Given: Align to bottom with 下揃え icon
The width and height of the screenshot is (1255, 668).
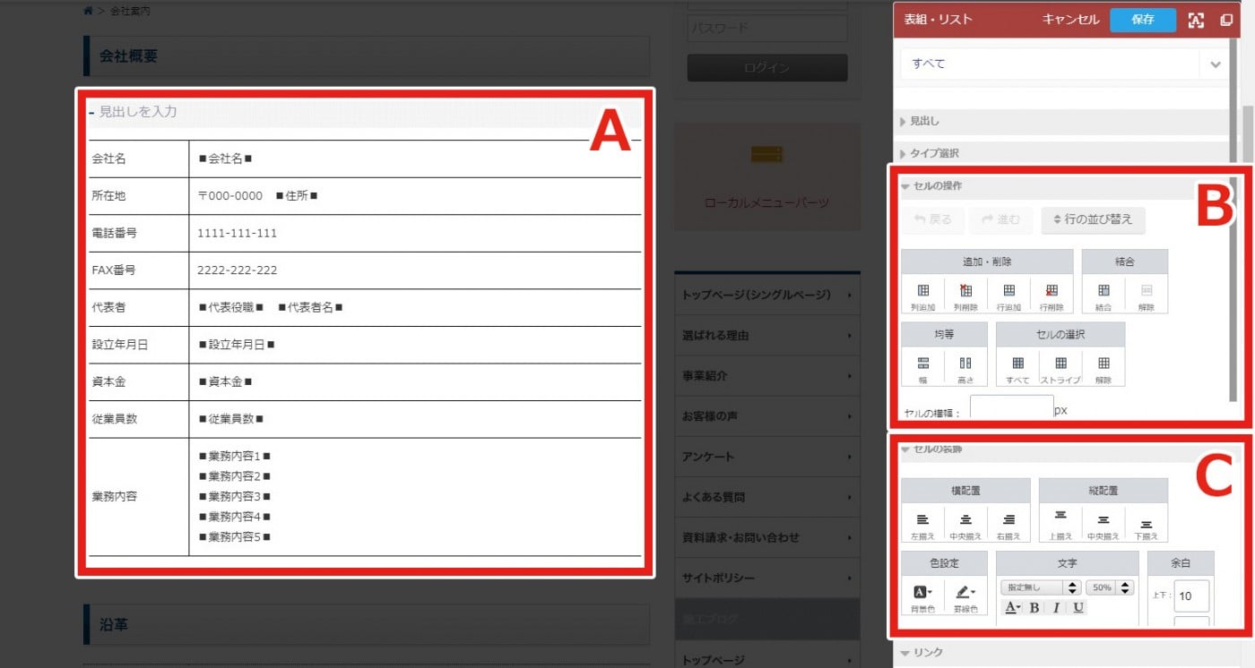Looking at the screenshot, I should tap(1147, 523).
